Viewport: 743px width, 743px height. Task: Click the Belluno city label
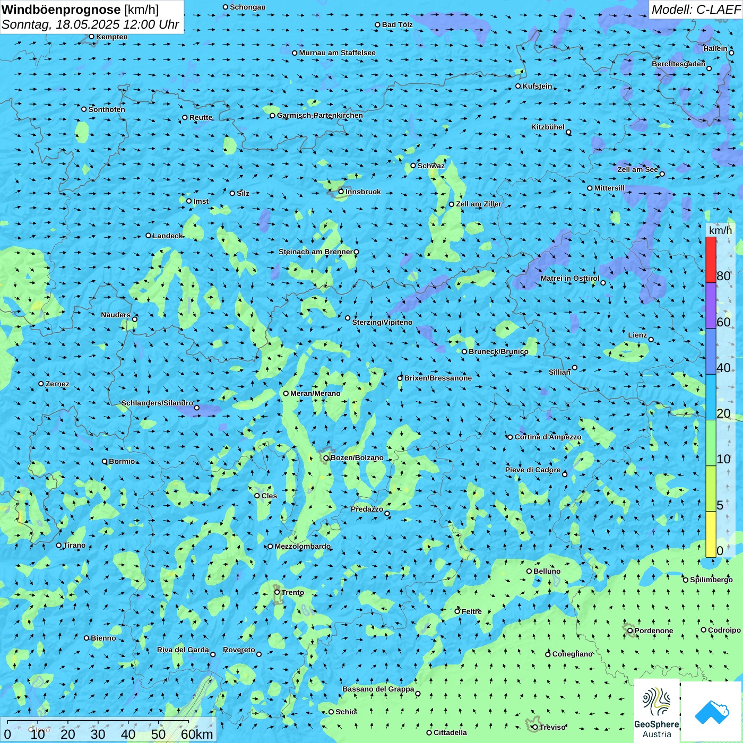(x=547, y=571)
